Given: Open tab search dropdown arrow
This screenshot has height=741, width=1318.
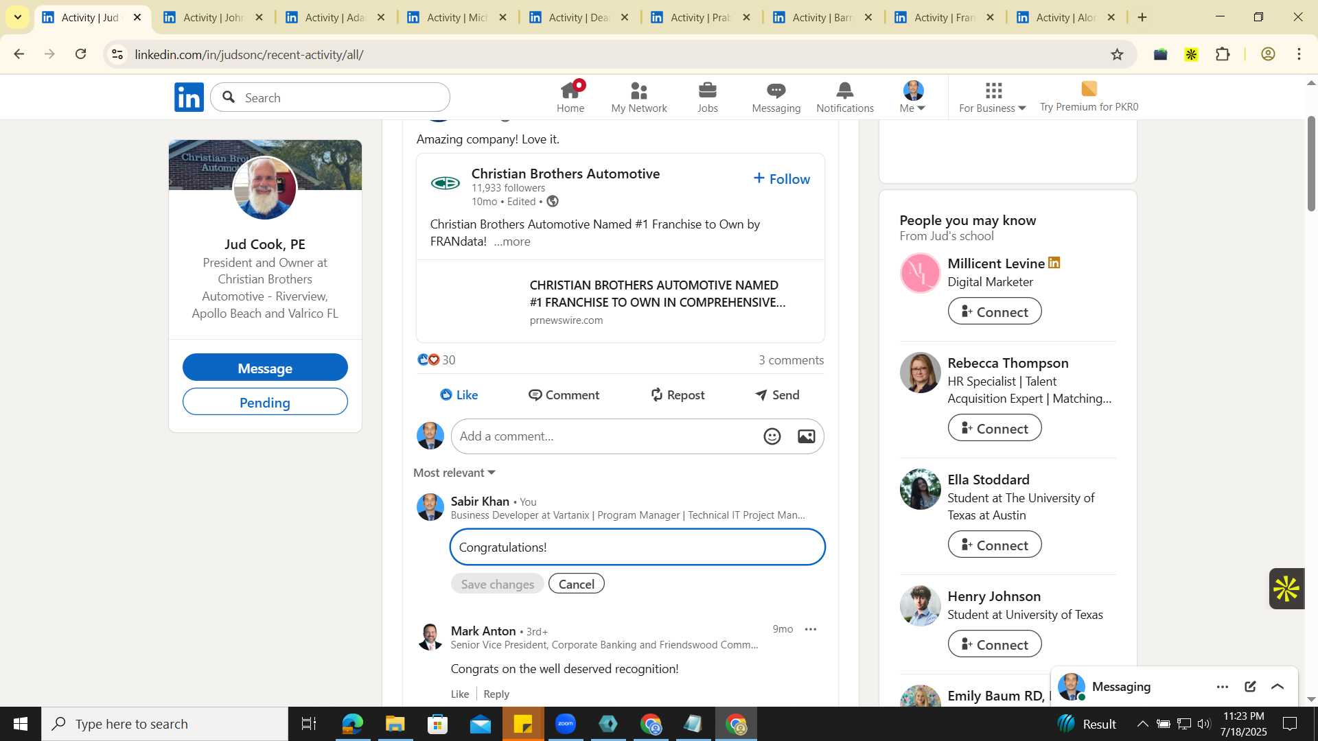Looking at the screenshot, I should 18,17.
